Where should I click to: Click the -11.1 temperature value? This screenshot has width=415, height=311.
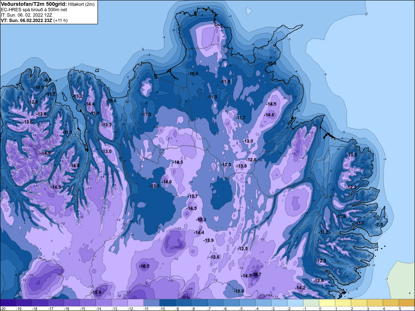coord(67,132)
